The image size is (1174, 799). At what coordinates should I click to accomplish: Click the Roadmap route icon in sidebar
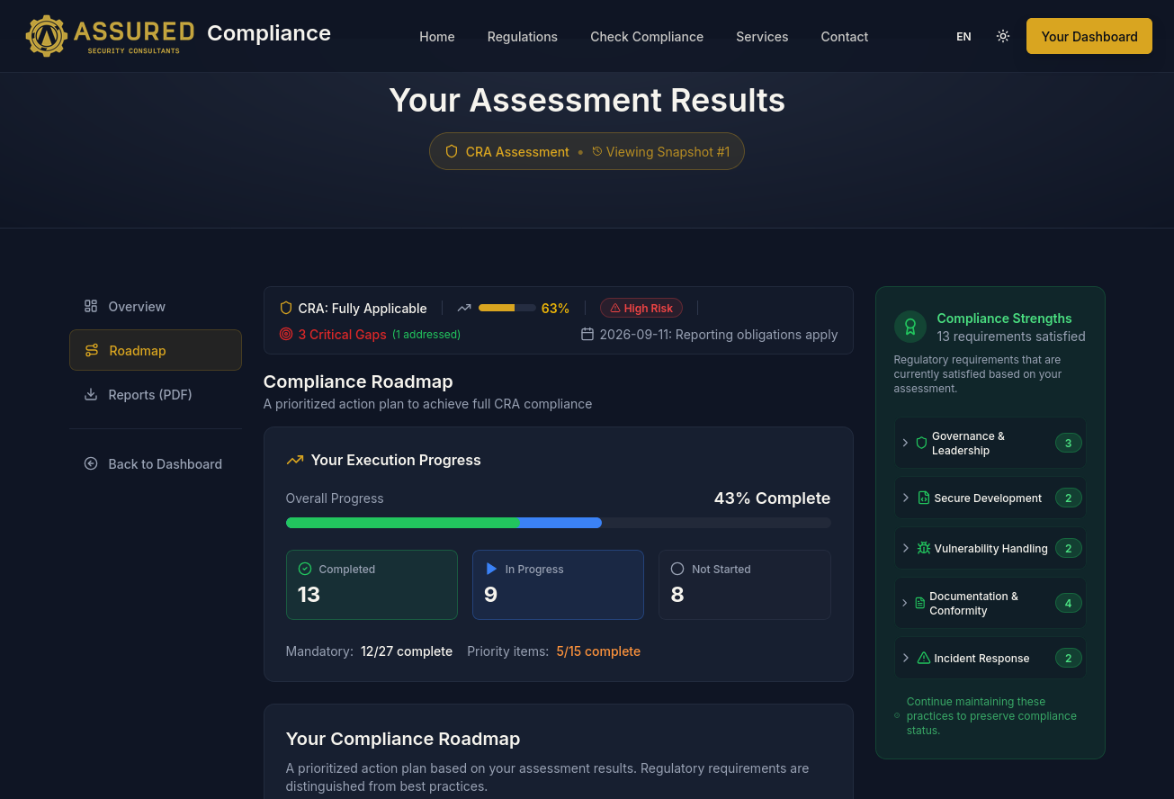pyautogui.click(x=92, y=350)
